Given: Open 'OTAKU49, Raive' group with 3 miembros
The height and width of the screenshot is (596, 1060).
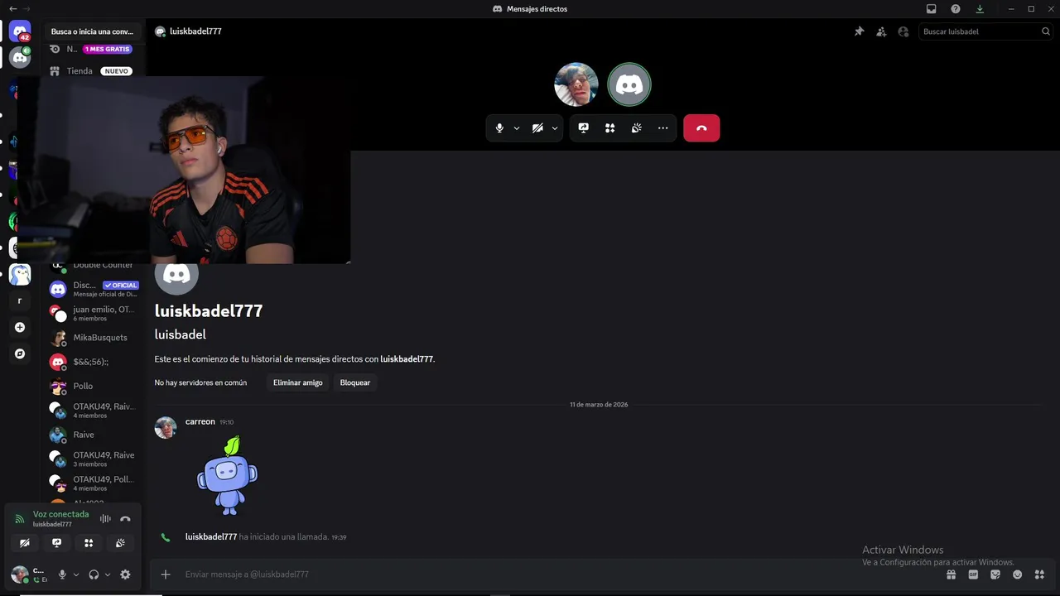Looking at the screenshot, I should tap(93, 459).
